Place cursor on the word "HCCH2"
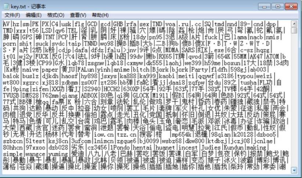Viewport: 302px width, 178px height. [112, 89]
